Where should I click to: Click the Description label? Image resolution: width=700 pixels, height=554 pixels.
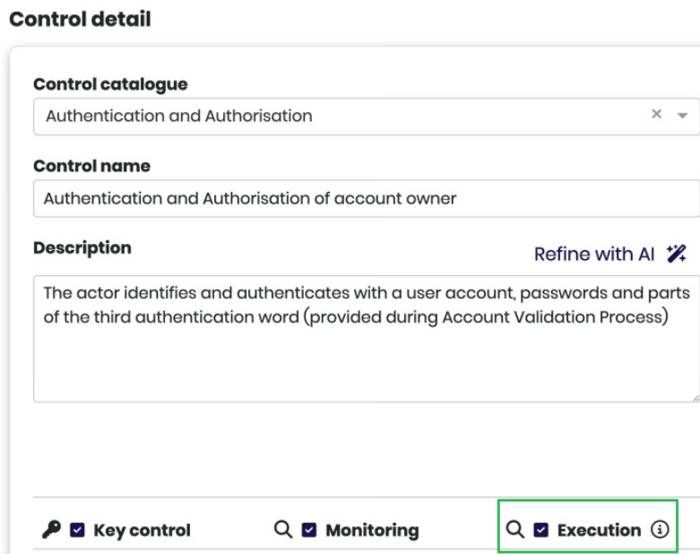click(x=82, y=248)
